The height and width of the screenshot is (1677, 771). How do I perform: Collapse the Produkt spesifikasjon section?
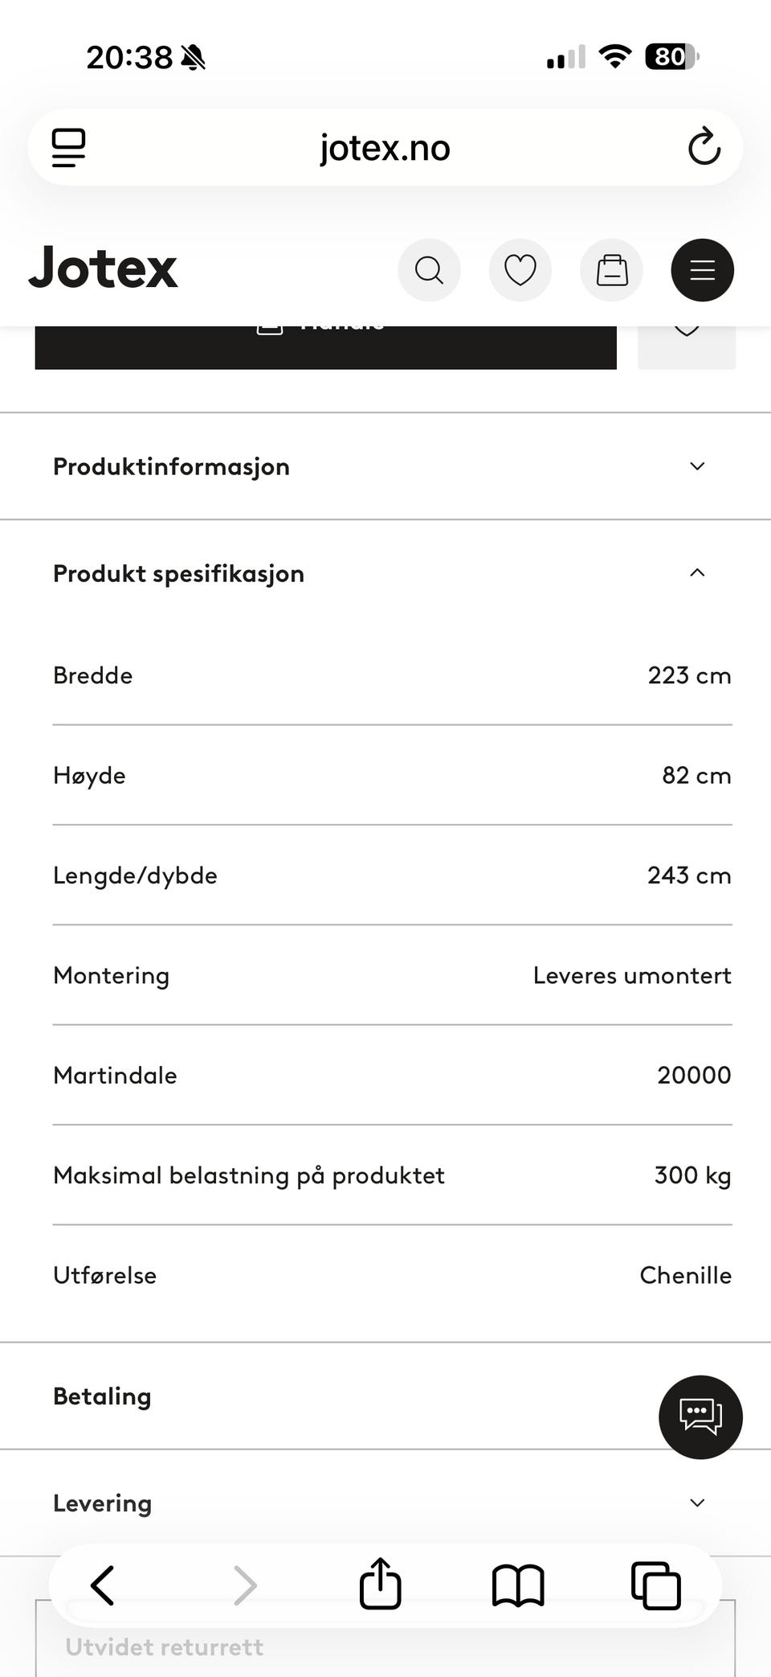point(385,573)
